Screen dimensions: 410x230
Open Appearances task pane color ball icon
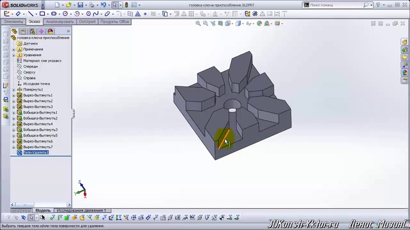pyautogui.click(x=404, y=72)
